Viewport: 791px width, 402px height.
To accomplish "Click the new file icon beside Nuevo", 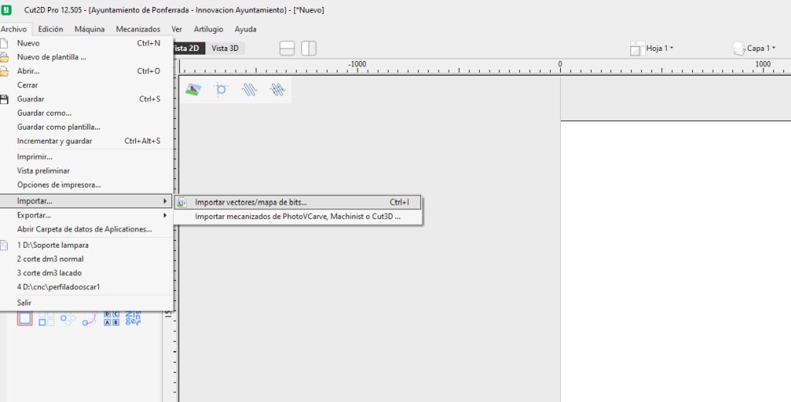I will (4, 43).
